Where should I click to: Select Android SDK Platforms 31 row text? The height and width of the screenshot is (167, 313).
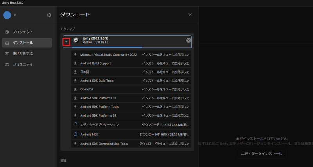[98, 98]
